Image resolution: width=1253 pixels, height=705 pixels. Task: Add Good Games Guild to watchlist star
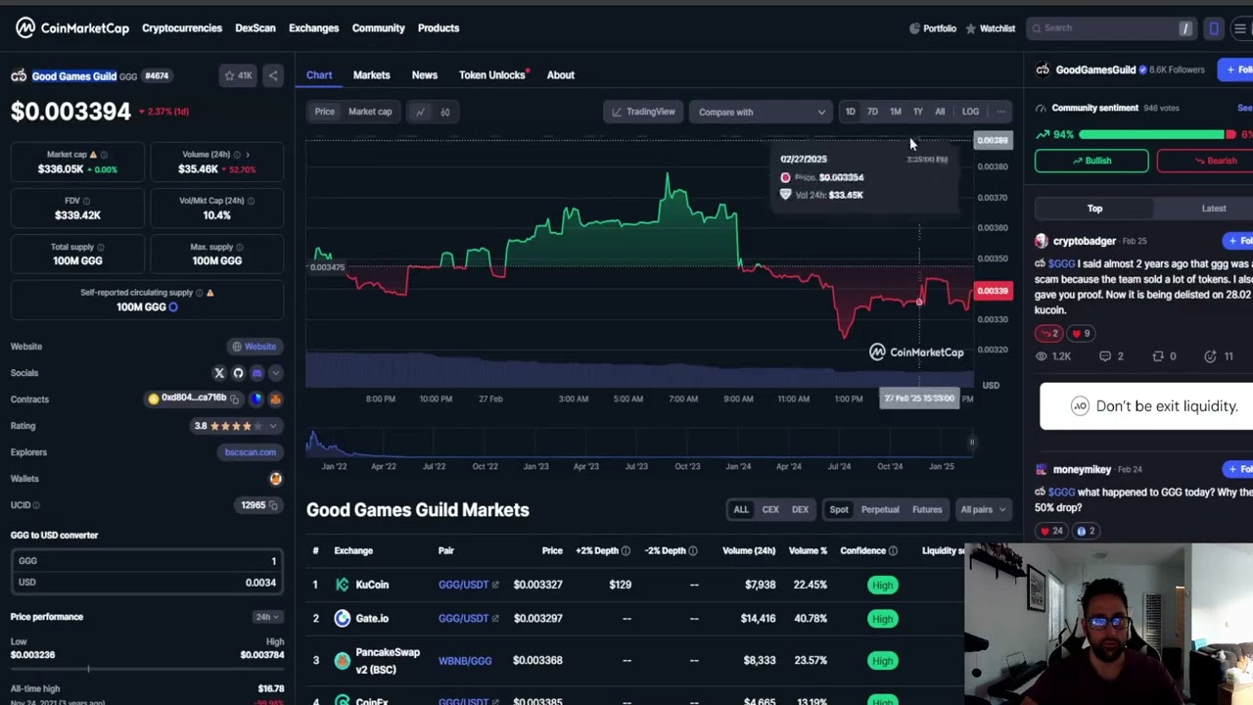coord(238,75)
